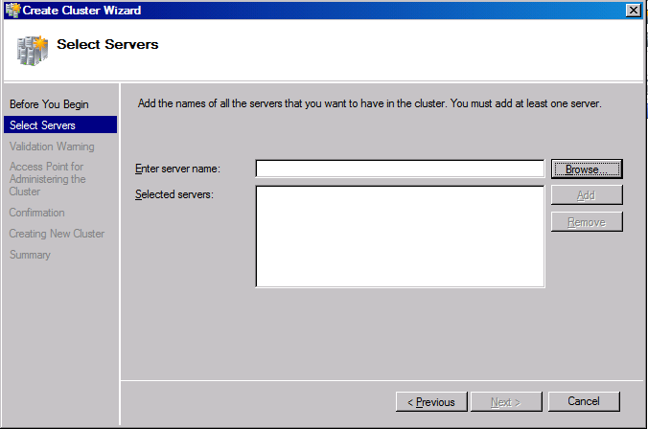Click the 'Enter server name:' label

click(177, 169)
